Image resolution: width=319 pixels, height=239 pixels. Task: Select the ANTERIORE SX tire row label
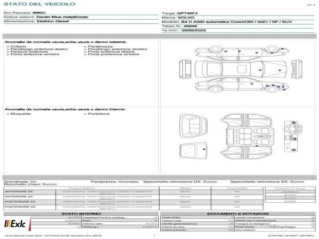click(x=19, y=197)
